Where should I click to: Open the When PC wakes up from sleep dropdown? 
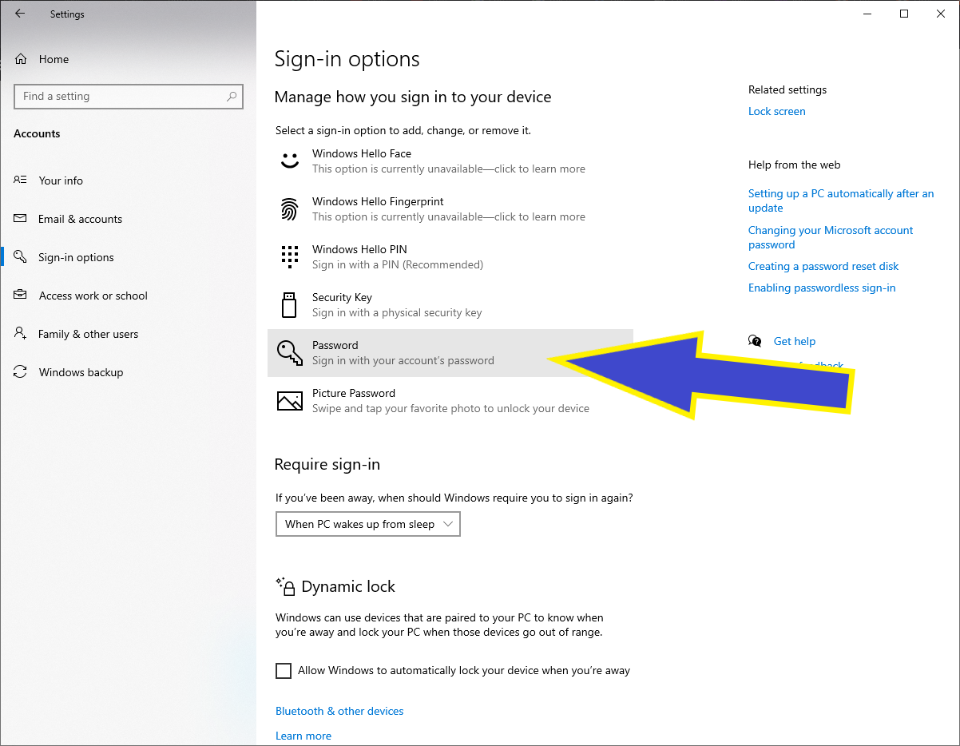[x=368, y=524]
